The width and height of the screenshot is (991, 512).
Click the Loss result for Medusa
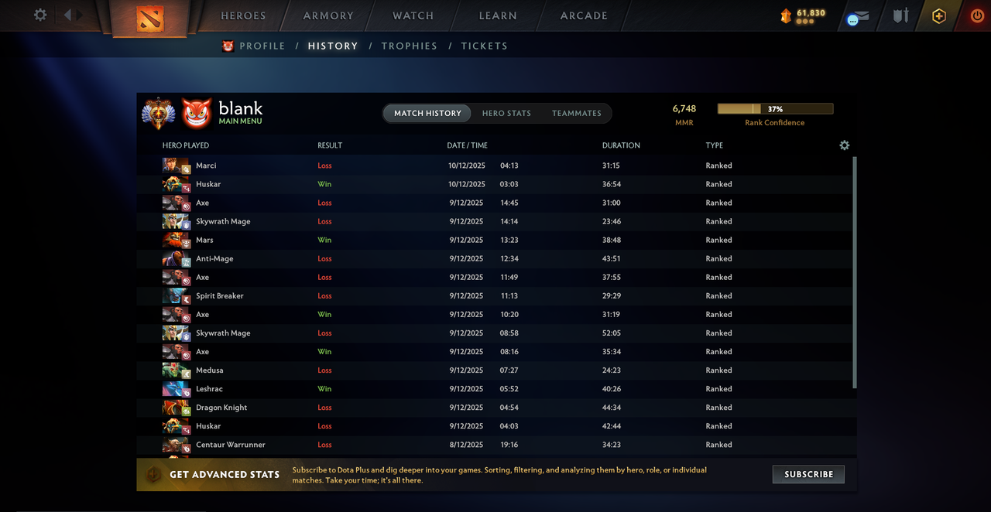click(x=324, y=370)
